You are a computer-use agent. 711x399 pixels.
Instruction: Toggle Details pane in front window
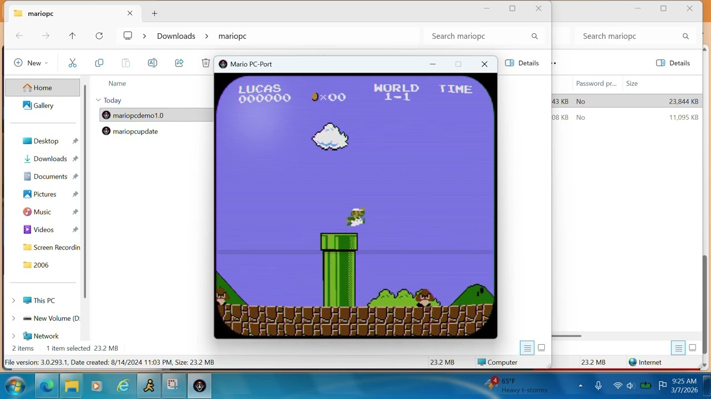coord(522,63)
